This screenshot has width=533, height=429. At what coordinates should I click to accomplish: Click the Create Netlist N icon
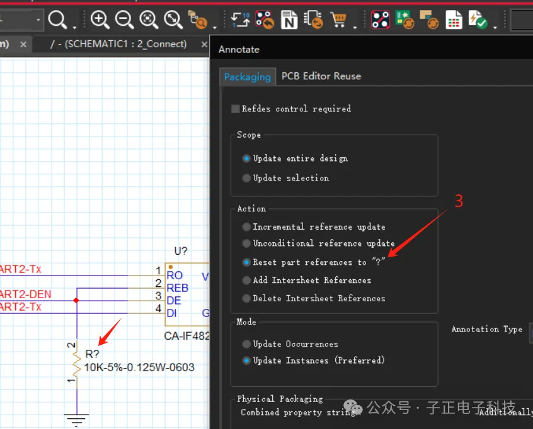click(x=289, y=19)
